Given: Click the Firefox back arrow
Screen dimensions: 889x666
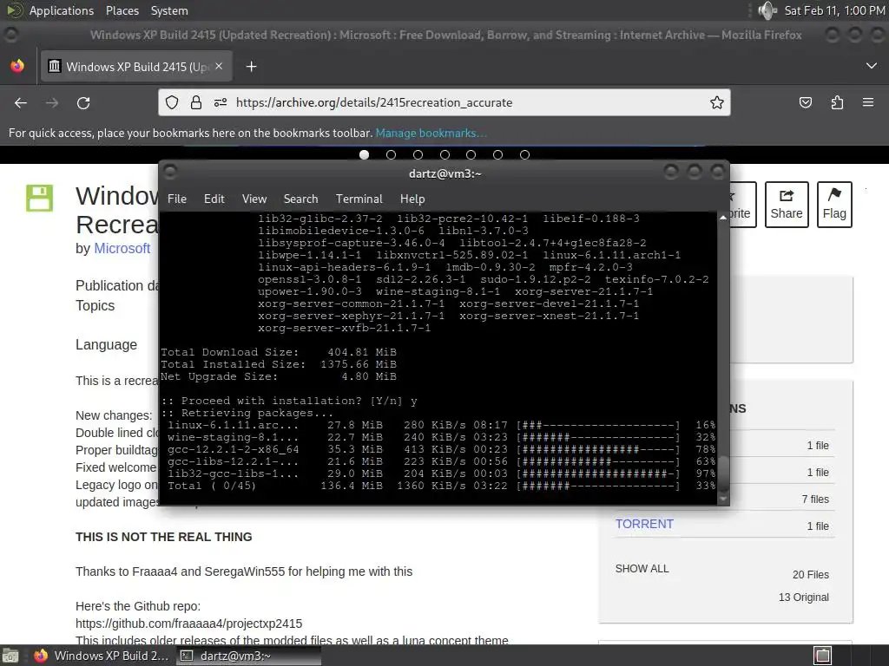Looking at the screenshot, I should [x=21, y=103].
